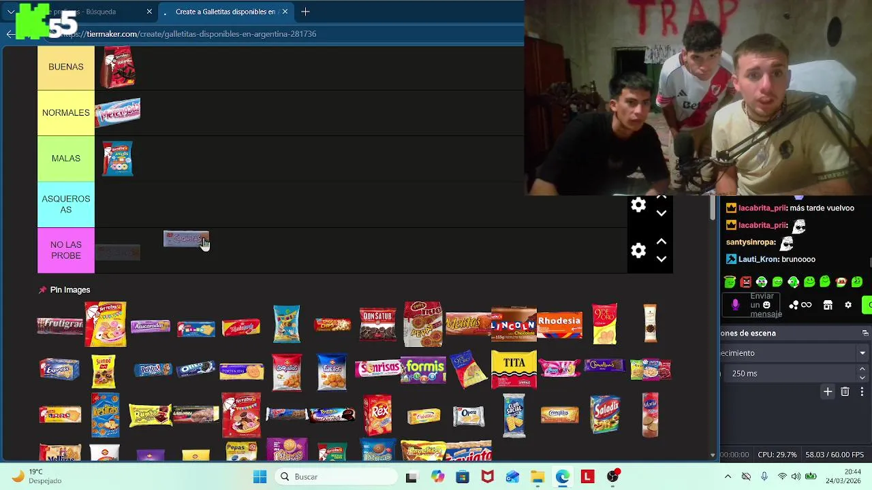Open red L app on taskbar
The width and height of the screenshot is (872, 490).
coord(587,477)
